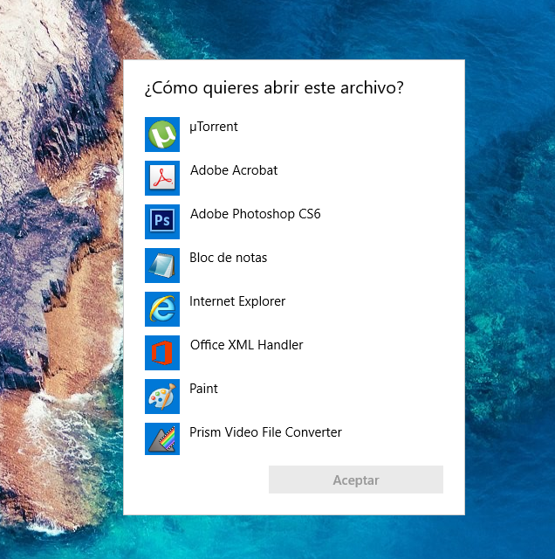Pick the Paint palette icon

(x=162, y=397)
